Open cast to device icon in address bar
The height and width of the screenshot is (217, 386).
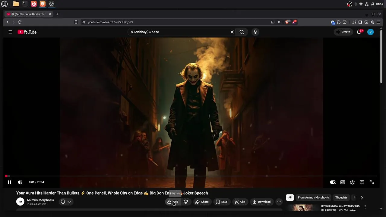pyautogui.click(x=273, y=22)
